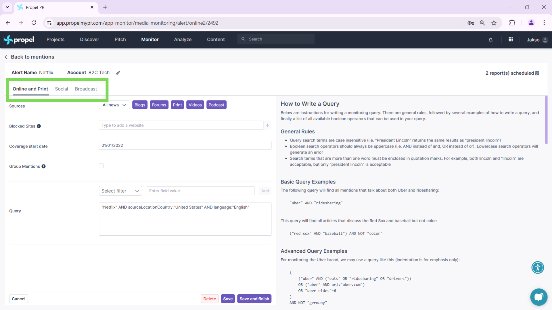This screenshot has height=310, width=552.
Task: Click the Blocked Sites info icon
Action: (x=39, y=126)
